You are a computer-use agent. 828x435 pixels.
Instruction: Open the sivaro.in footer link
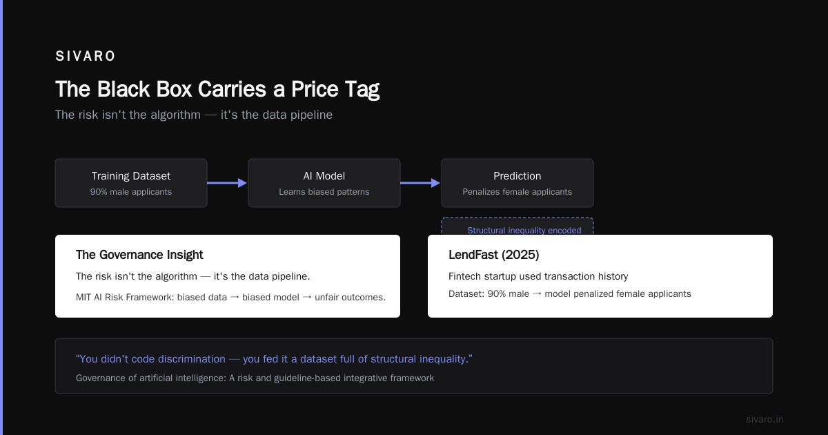(765, 419)
